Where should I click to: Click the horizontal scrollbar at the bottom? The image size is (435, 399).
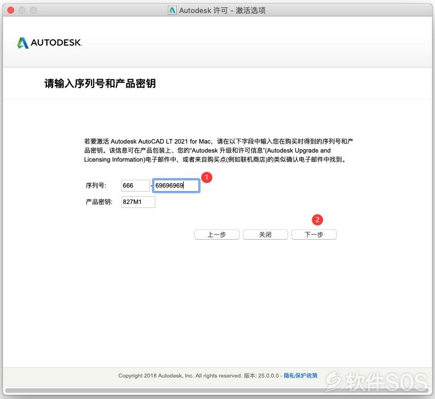point(217,391)
